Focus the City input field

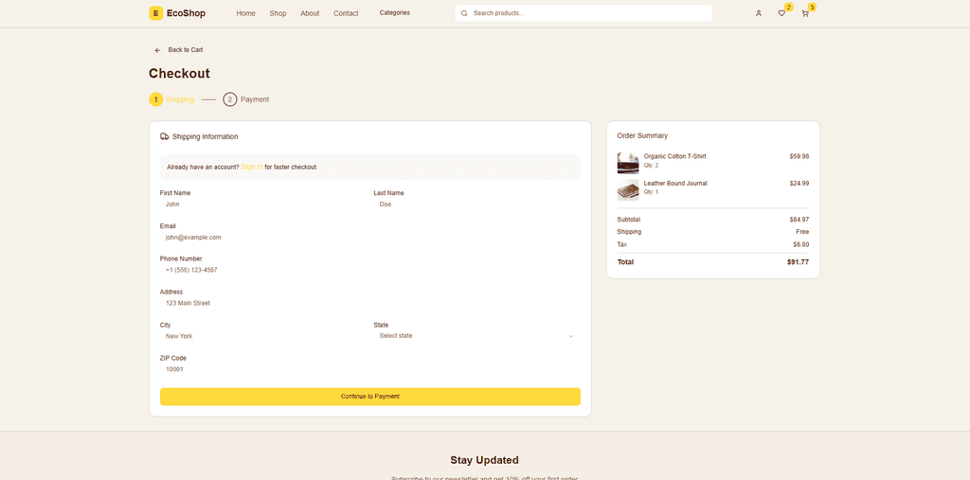point(263,336)
